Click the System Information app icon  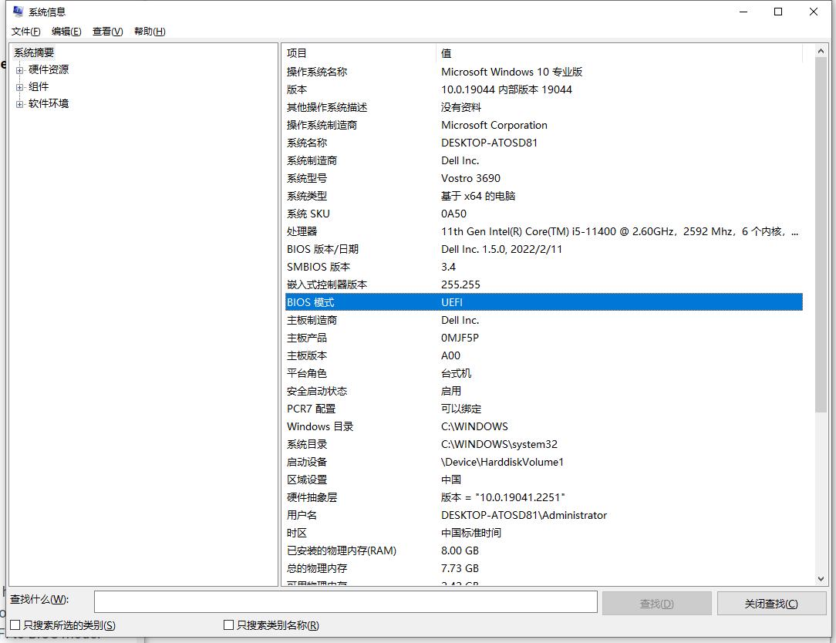click(16, 12)
